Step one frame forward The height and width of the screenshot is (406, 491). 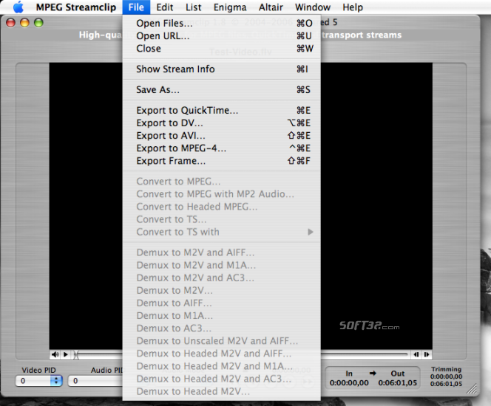pyautogui.click(x=427, y=354)
